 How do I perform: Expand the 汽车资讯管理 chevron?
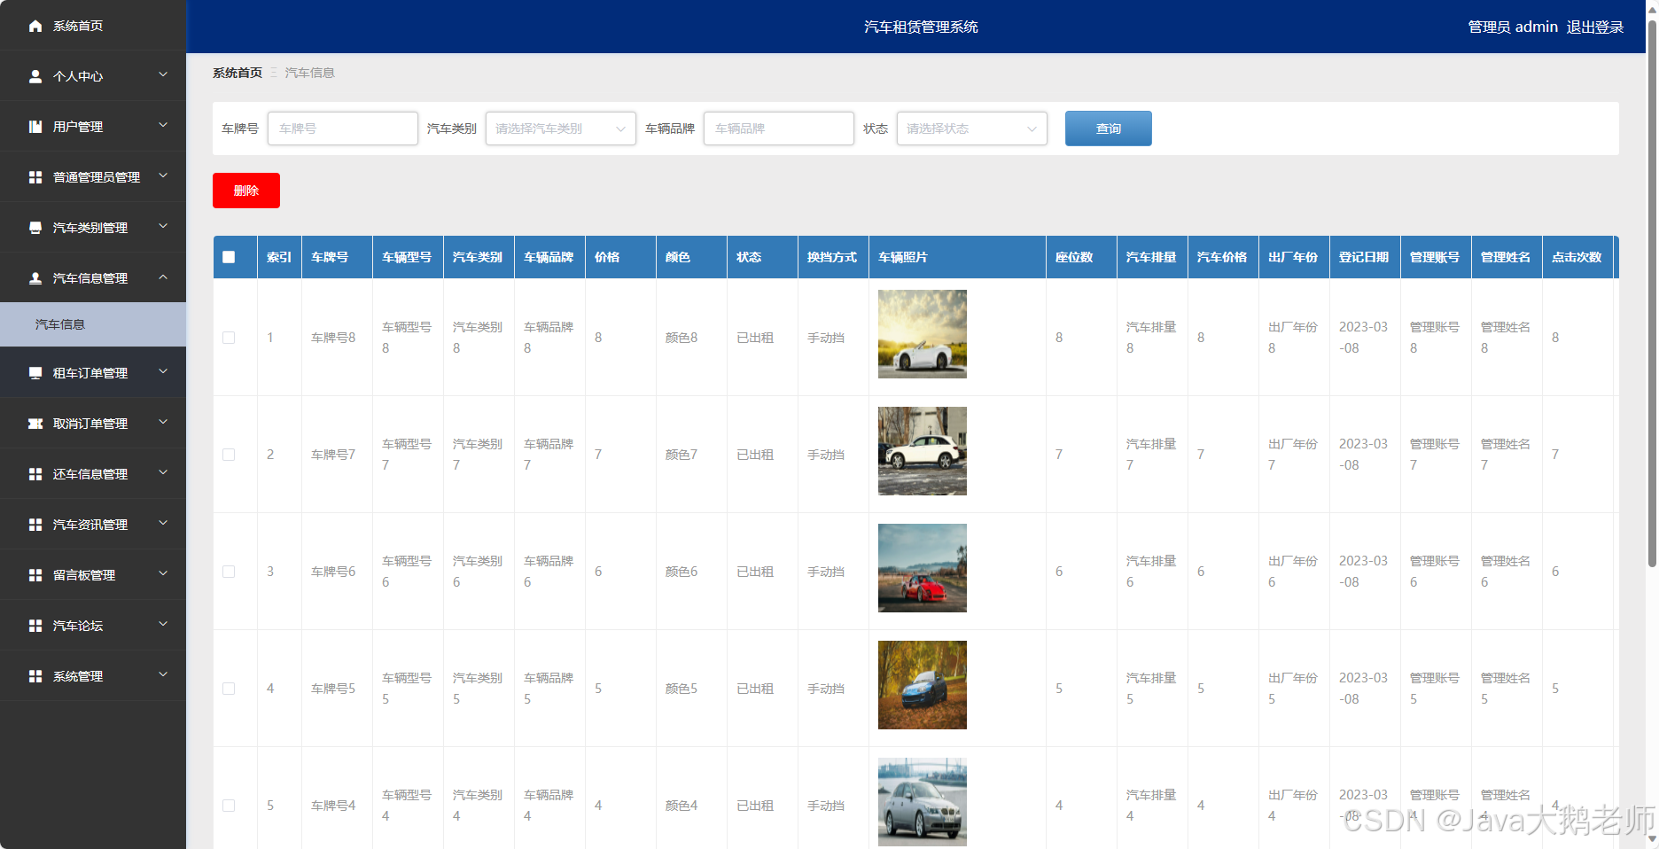[x=163, y=524]
